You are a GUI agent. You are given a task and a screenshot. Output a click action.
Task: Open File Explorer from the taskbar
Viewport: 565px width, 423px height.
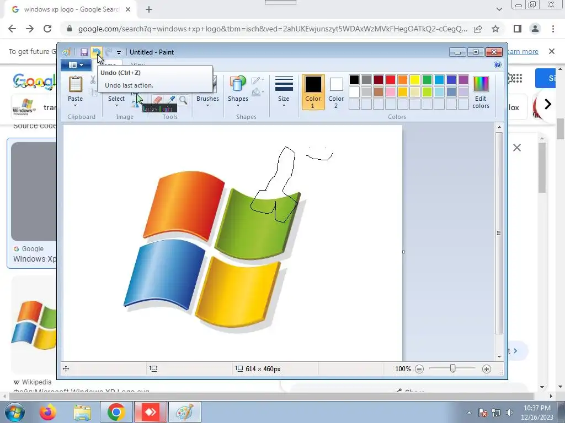(x=82, y=412)
